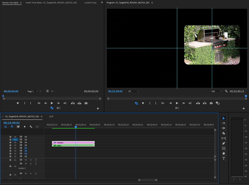Select the Razor tool
This screenshot has height=185, width=249.
[224, 133]
